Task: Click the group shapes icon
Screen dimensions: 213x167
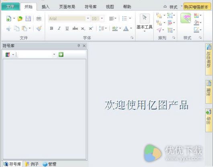Action: tap(170, 16)
